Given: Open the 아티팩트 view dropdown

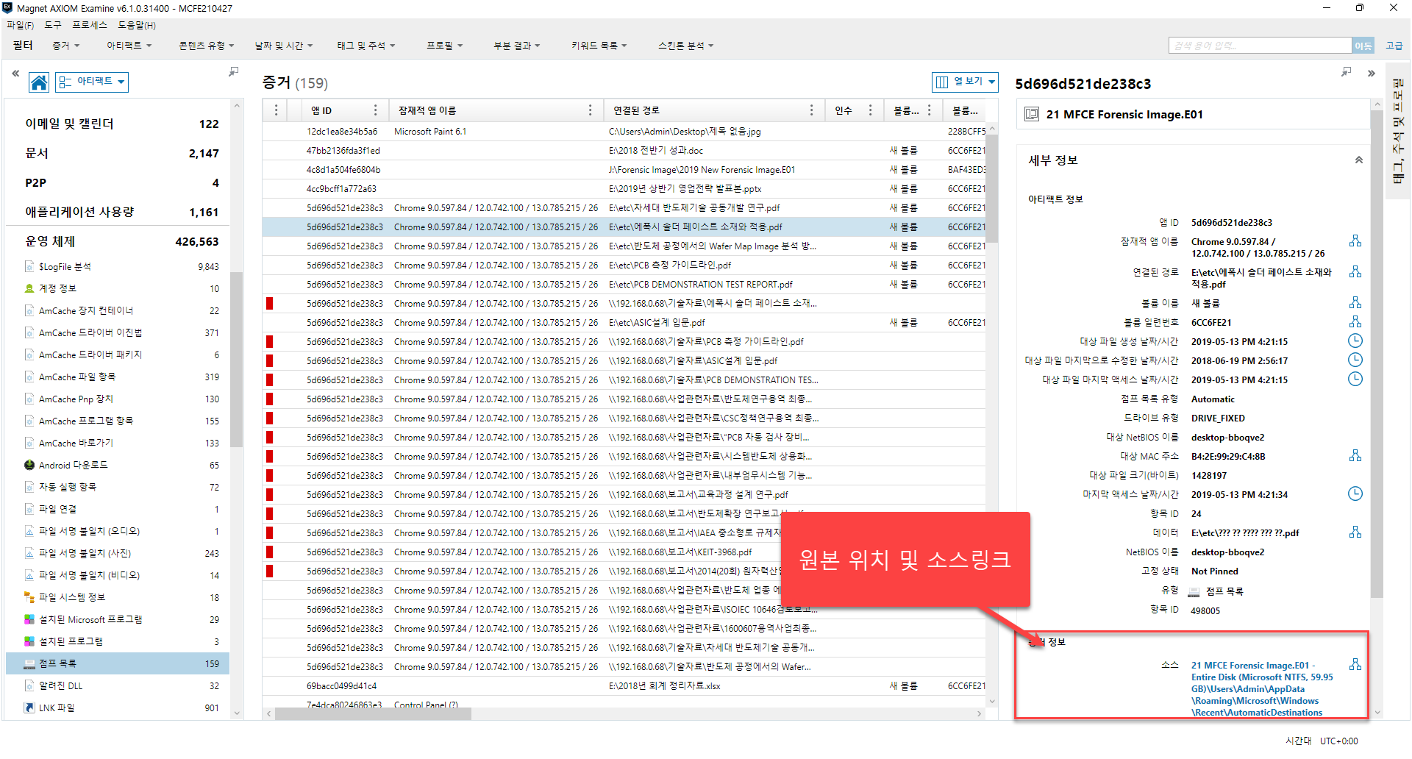Looking at the screenshot, I should coord(93,82).
